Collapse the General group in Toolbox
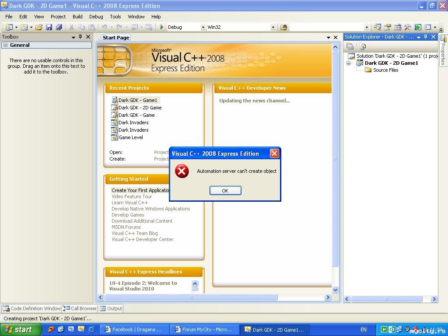This screenshot has height=336, width=448. (x=5, y=45)
